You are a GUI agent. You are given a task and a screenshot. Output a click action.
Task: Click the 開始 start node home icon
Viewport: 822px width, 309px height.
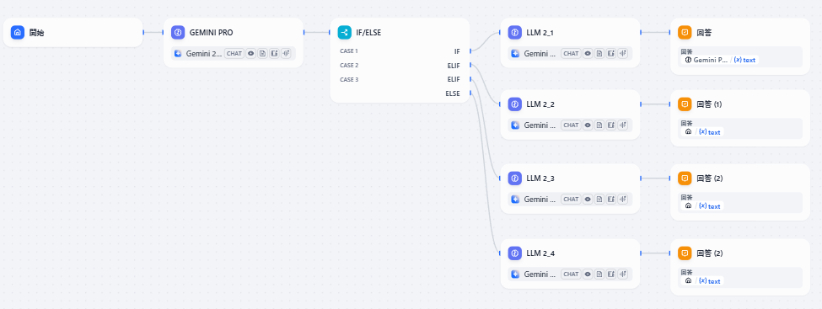pyautogui.click(x=18, y=33)
